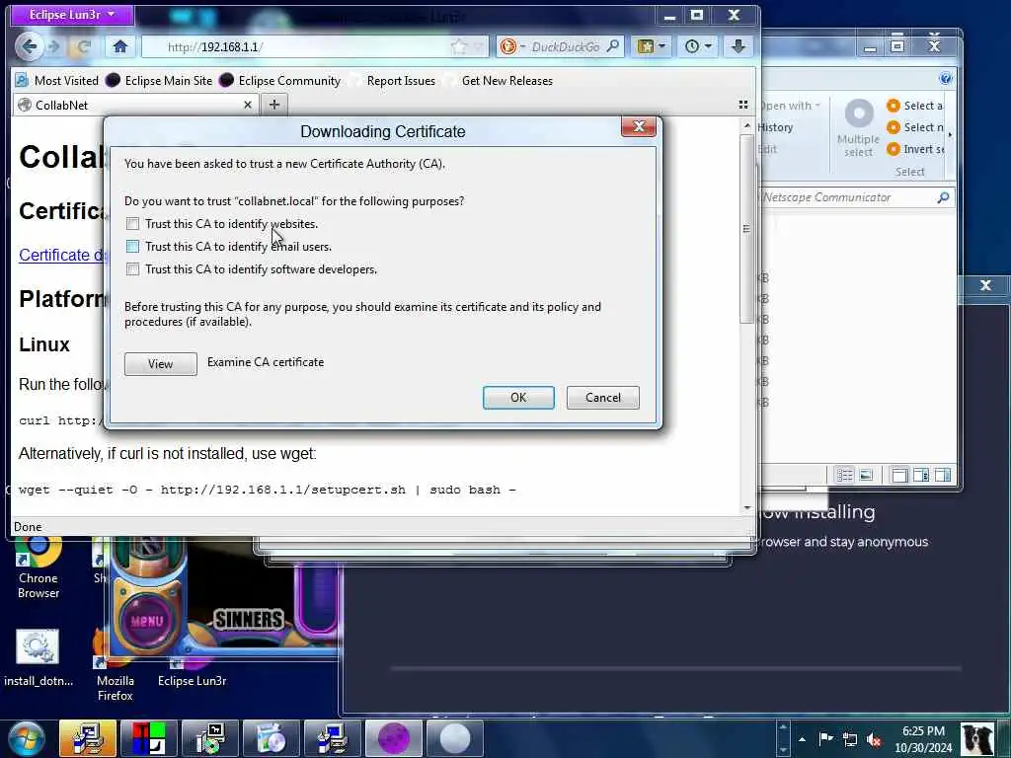This screenshot has height=758, width=1011.
Task: Open the Report Issues bookmark
Action: [x=392, y=81]
